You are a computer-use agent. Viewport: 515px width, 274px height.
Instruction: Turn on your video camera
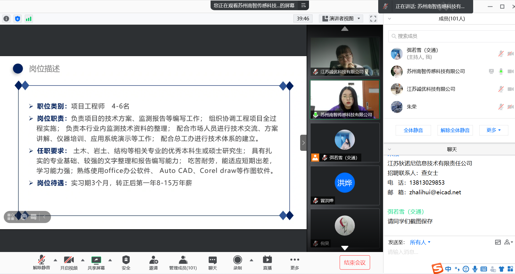click(69, 260)
